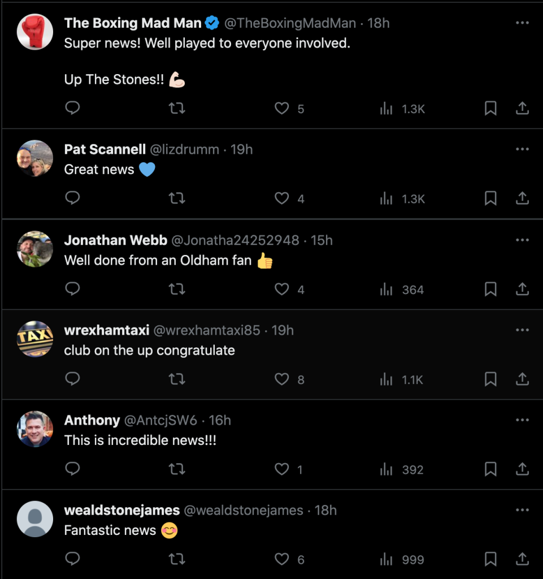Open Pat Scannell's profile picture
This screenshot has height=579, width=543.
point(34,158)
